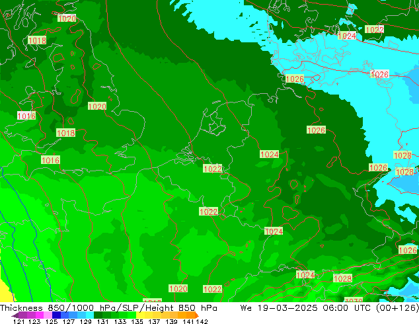Click the legend value 129
Screen dimensions: 419x324
[x=85, y=321]
